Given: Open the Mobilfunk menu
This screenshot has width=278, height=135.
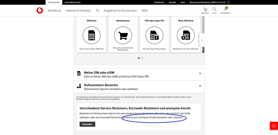Looking at the screenshot, I should [55, 11].
